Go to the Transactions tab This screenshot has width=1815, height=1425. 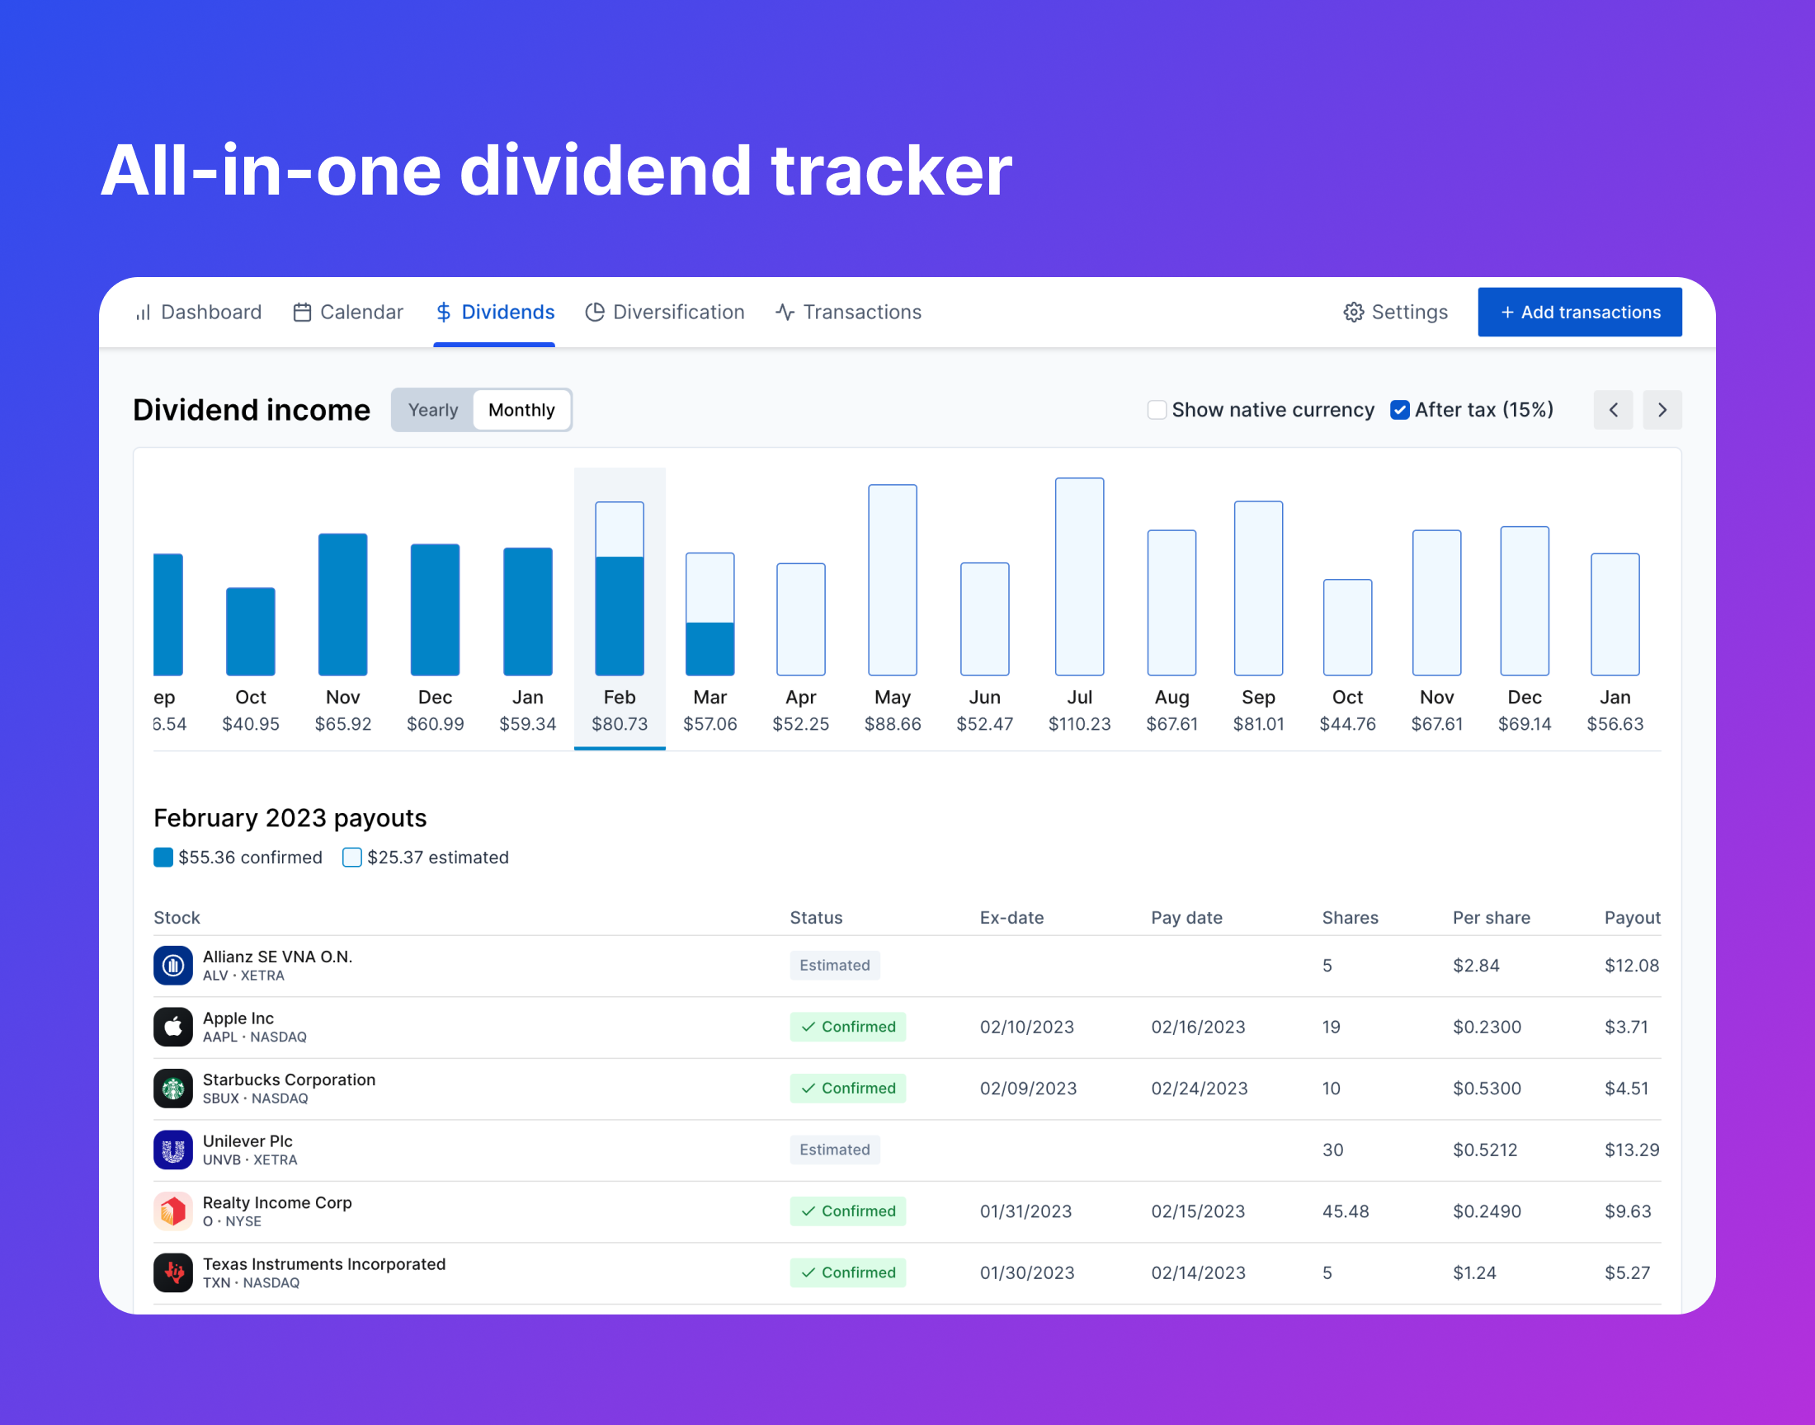coord(848,312)
